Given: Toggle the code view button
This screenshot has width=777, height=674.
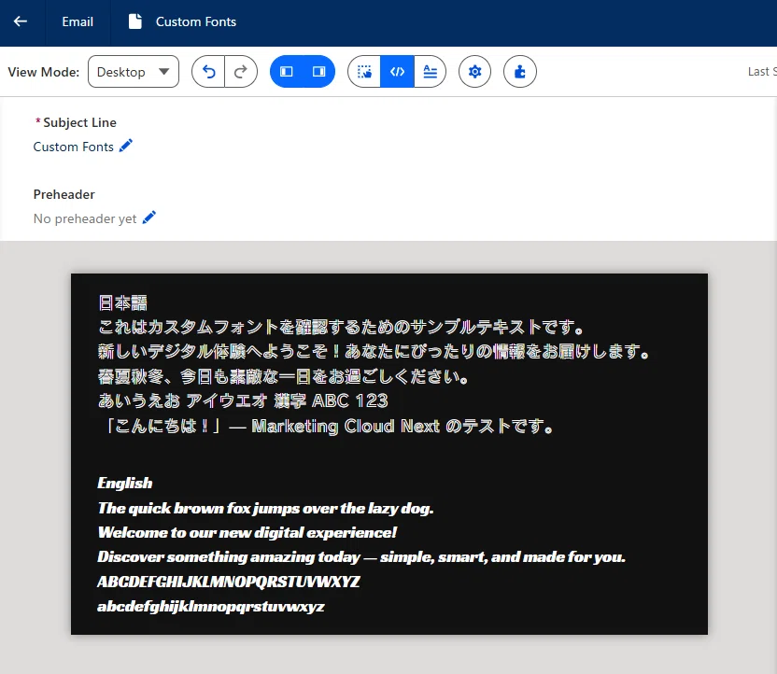Looking at the screenshot, I should click(x=397, y=72).
